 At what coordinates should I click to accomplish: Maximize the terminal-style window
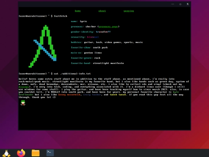180,4
